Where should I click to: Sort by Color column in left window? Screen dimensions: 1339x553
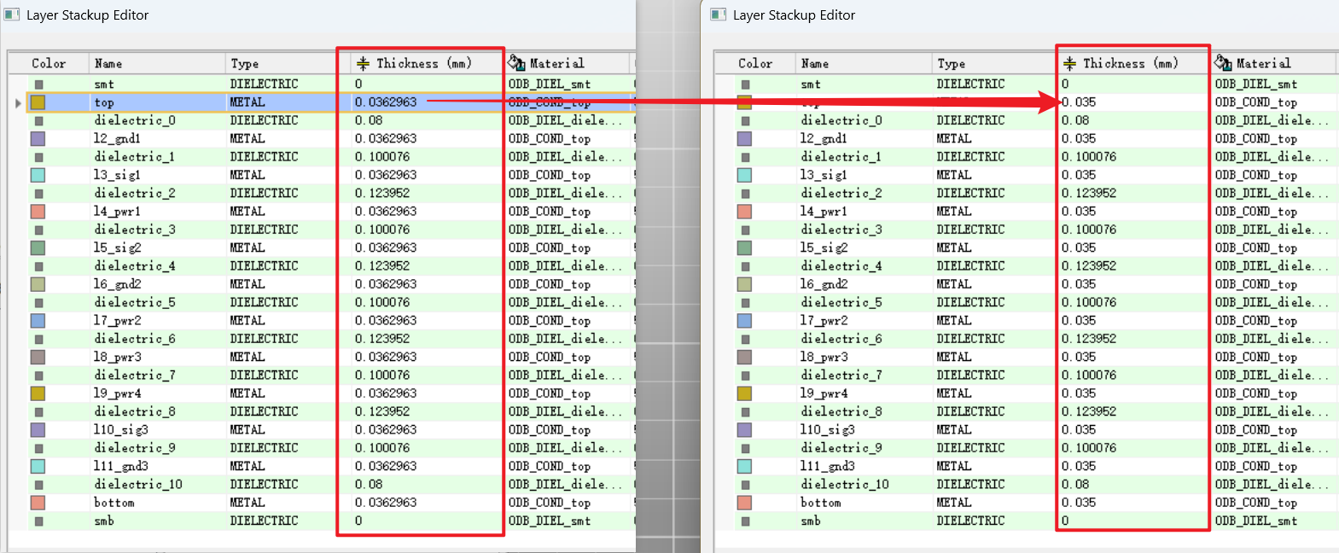(49, 63)
